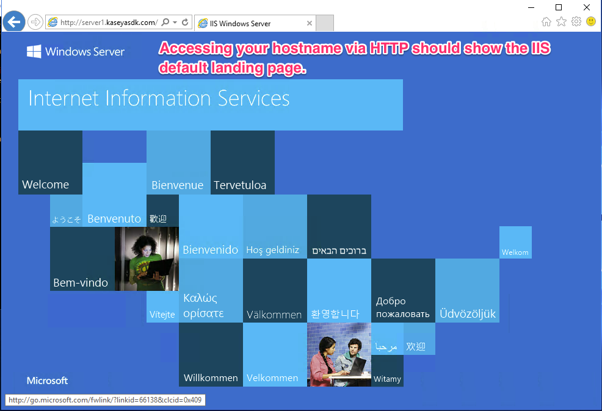Click the Bienvenue tile
This screenshot has height=411, width=602.
click(178, 163)
